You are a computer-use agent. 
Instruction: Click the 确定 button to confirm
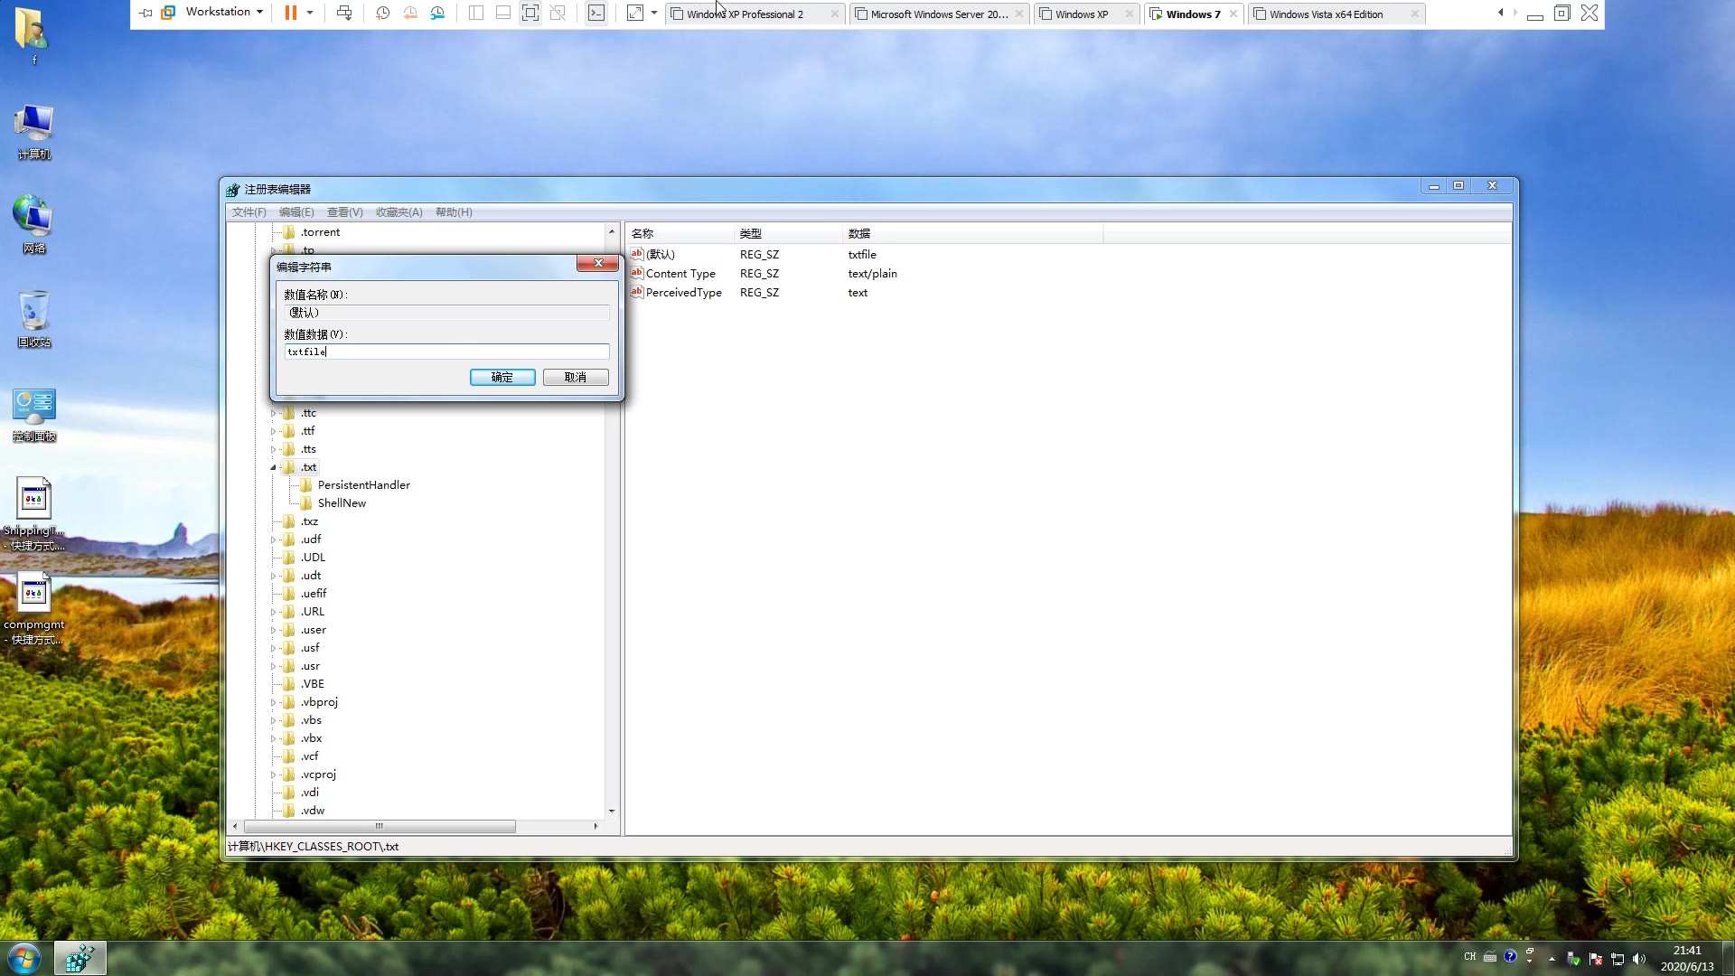tap(501, 377)
